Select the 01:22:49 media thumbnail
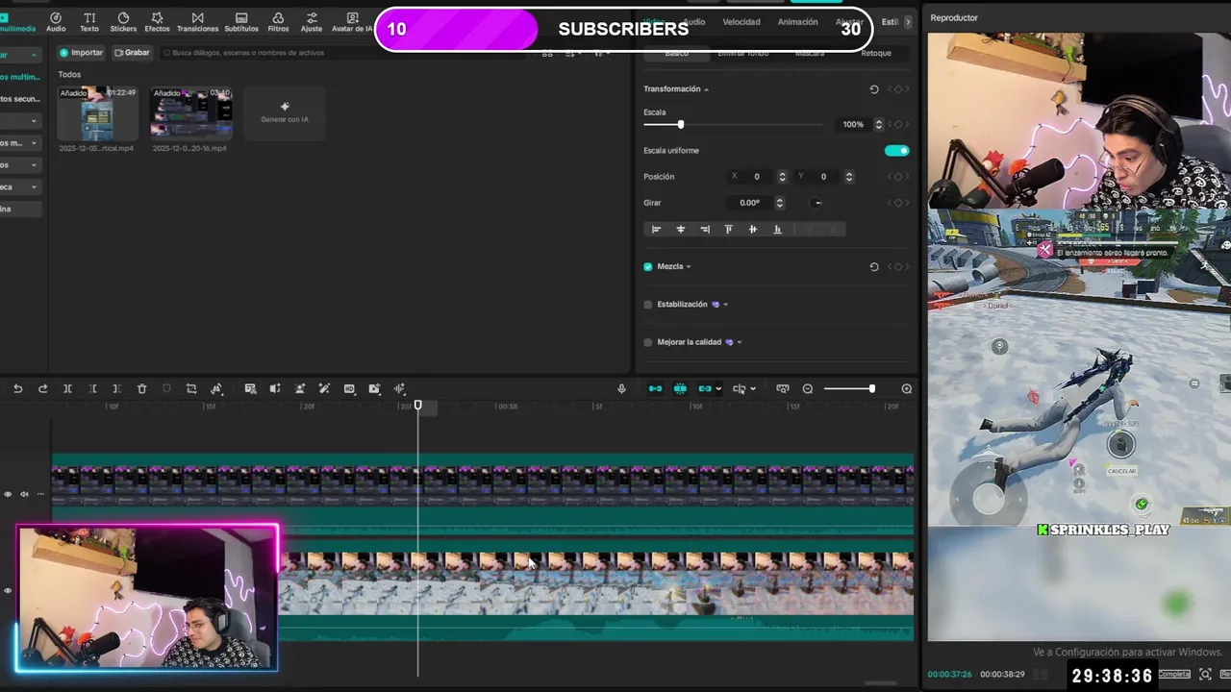Screen dimensions: 1231x692 (97, 113)
